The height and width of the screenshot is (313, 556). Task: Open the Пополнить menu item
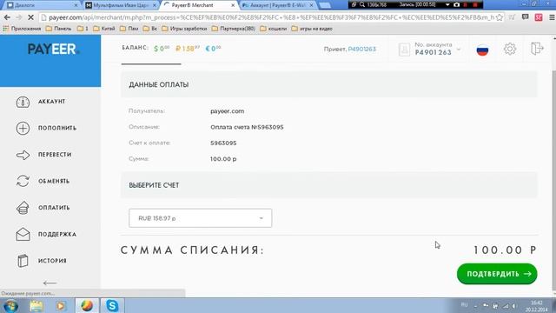[57, 128]
